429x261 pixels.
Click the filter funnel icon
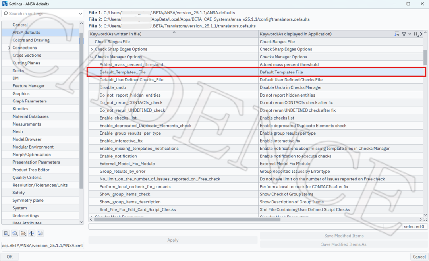404,34
